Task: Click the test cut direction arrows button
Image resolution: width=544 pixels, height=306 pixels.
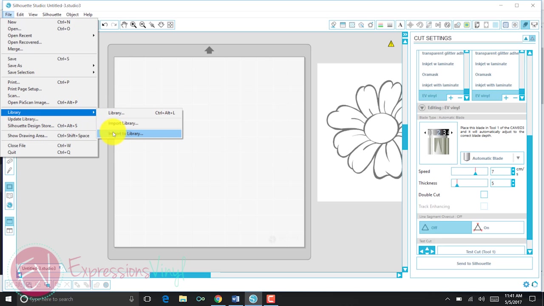Action: click(x=427, y=251)
